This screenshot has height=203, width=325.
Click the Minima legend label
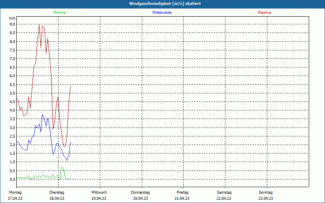point(59,13)
